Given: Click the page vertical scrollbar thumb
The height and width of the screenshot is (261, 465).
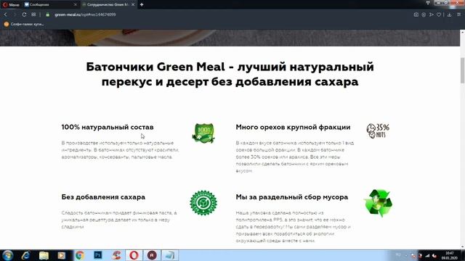Looking at the screenshot, I should pyautogui.click(x=462, y=70).
